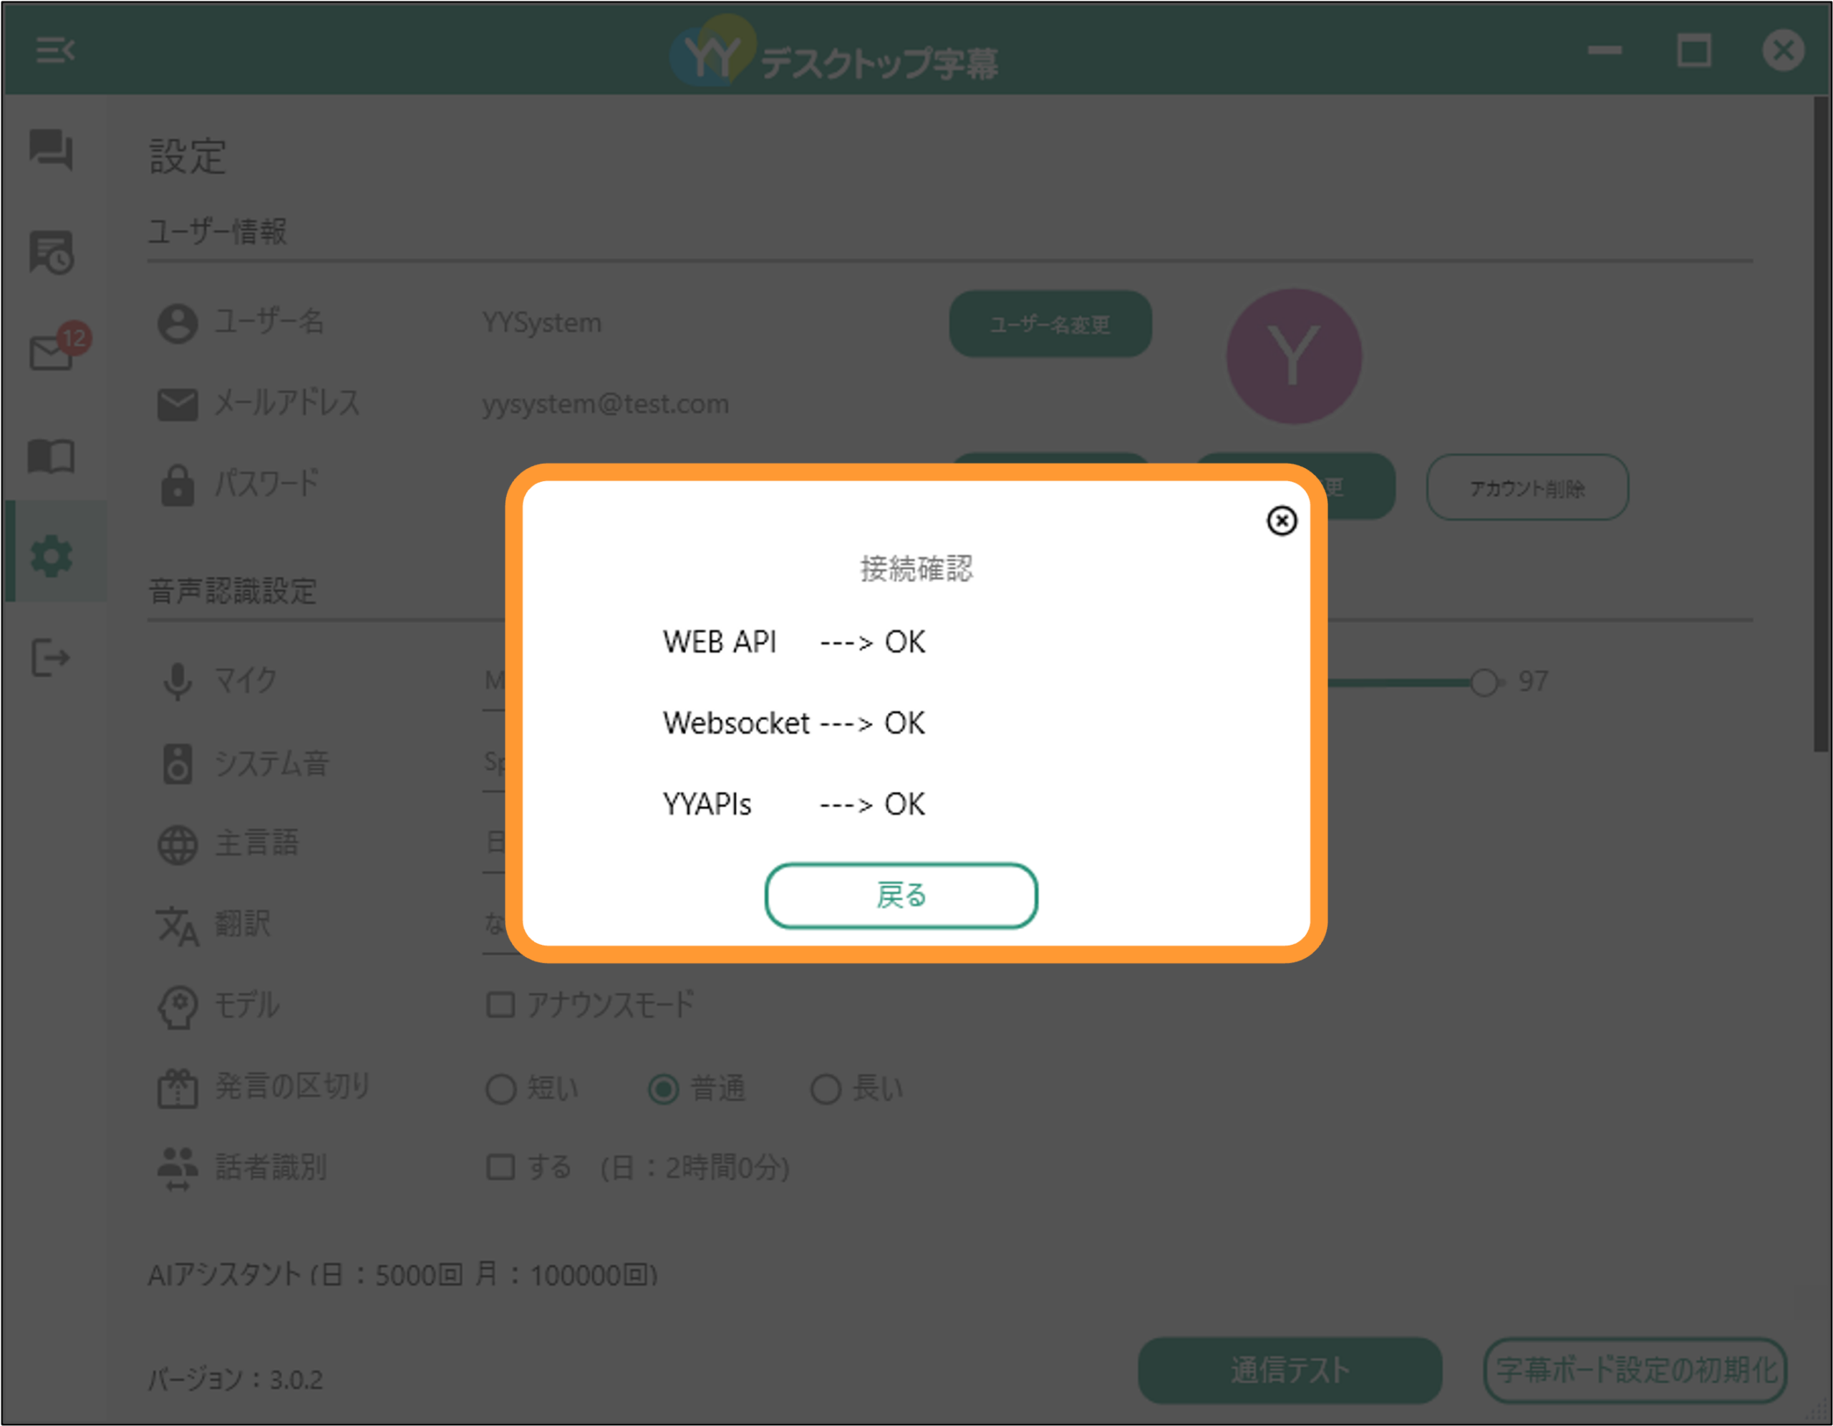Select the 長い utterance break radio button
Image resolution: width=1833 pixels, height=1426 pixels.
pos(825,1090)
